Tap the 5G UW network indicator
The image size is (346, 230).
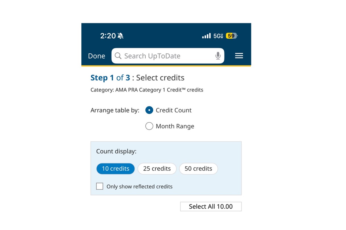pyautogui.click(x=218, y=36)
